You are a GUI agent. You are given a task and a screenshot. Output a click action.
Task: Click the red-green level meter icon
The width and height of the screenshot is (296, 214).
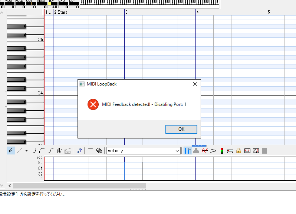click(x=222, y=151)
